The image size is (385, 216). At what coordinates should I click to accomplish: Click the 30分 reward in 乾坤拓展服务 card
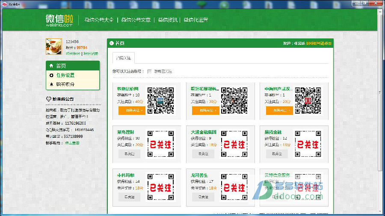point(213,102)
